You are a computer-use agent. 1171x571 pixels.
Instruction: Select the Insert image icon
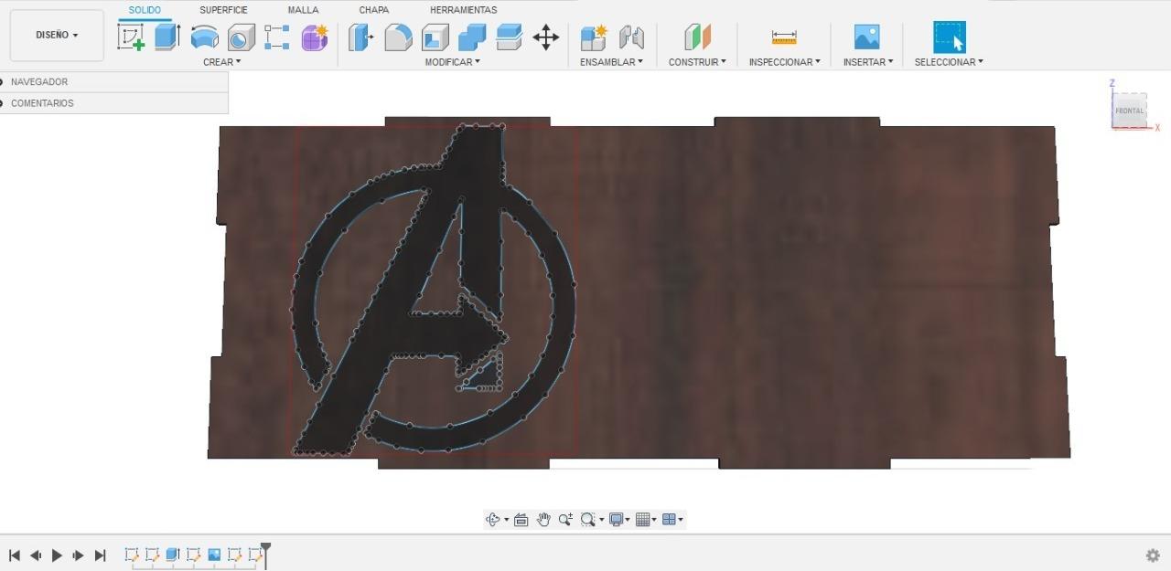pos(866,37)
